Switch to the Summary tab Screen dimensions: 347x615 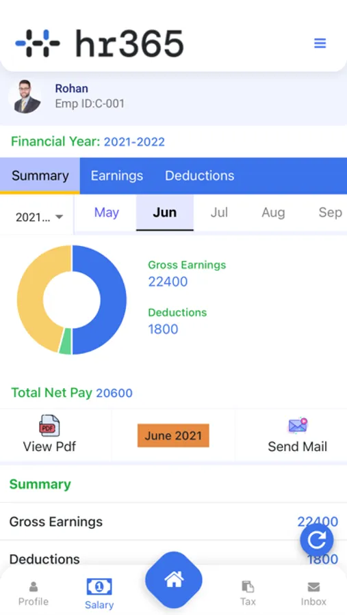[40, 176]
